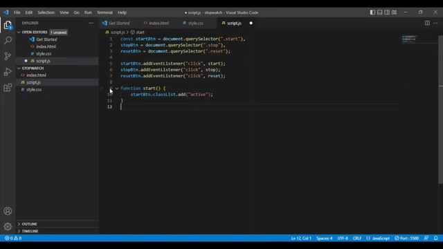This screenshot has width=443, height=249.
Task: Open Get Started in Open Editors list
Action: point(46,39)
